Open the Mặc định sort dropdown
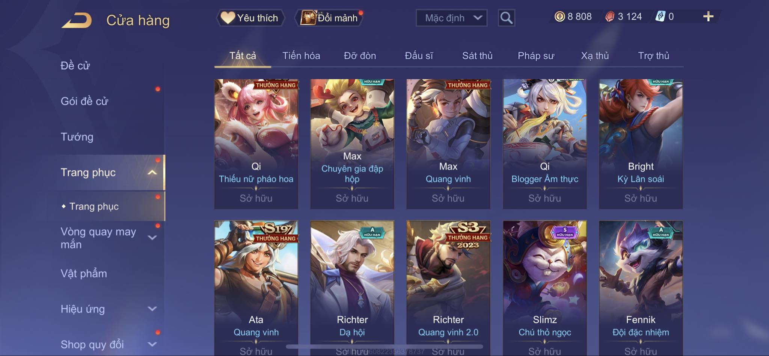Image resolution: width=769 pixels, height=356 pixels. pos(451,18)
